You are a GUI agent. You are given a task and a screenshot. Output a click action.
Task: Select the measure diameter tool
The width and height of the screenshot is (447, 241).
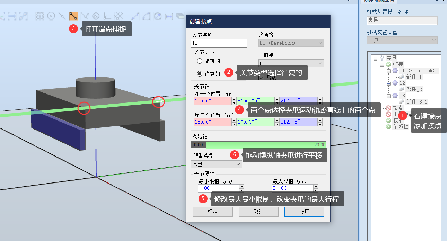(158, 16)
